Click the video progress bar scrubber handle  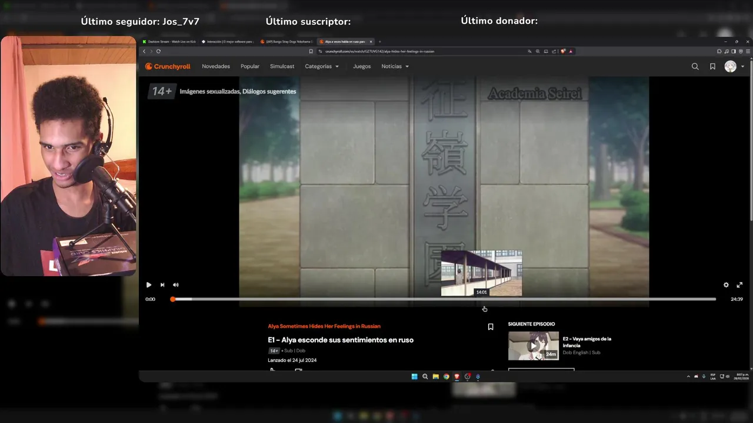click(x=172, y=299)
